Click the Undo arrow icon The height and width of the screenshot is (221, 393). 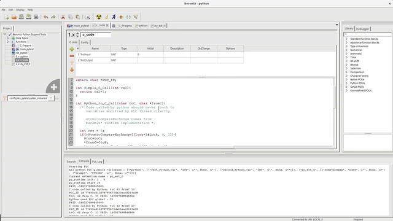(46, 17)
